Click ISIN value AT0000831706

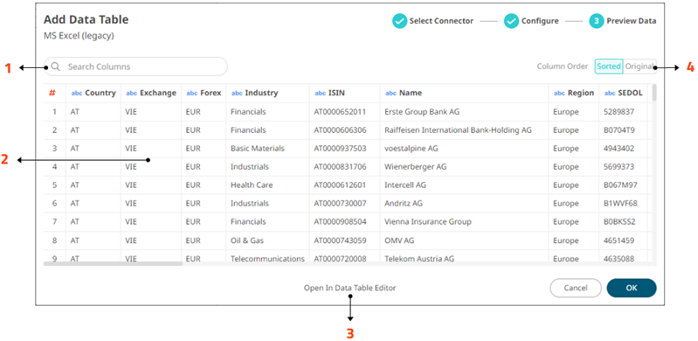pos(340,167)
